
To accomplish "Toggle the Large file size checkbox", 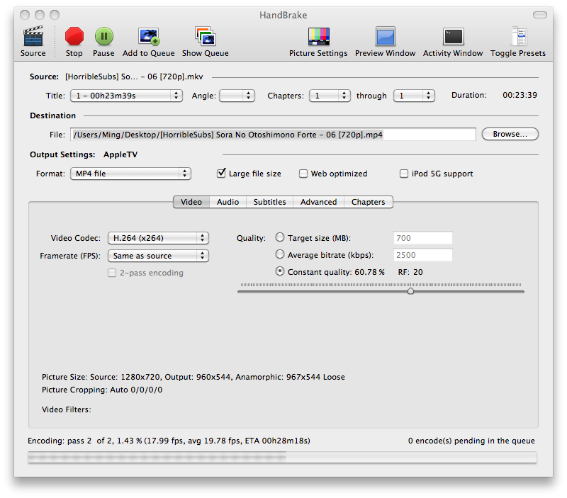I will pos(221,173).
